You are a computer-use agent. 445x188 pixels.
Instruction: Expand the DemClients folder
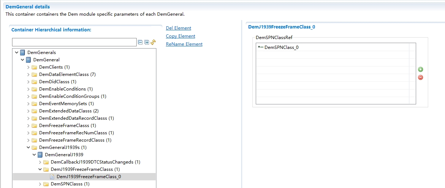tap(28, 67)
